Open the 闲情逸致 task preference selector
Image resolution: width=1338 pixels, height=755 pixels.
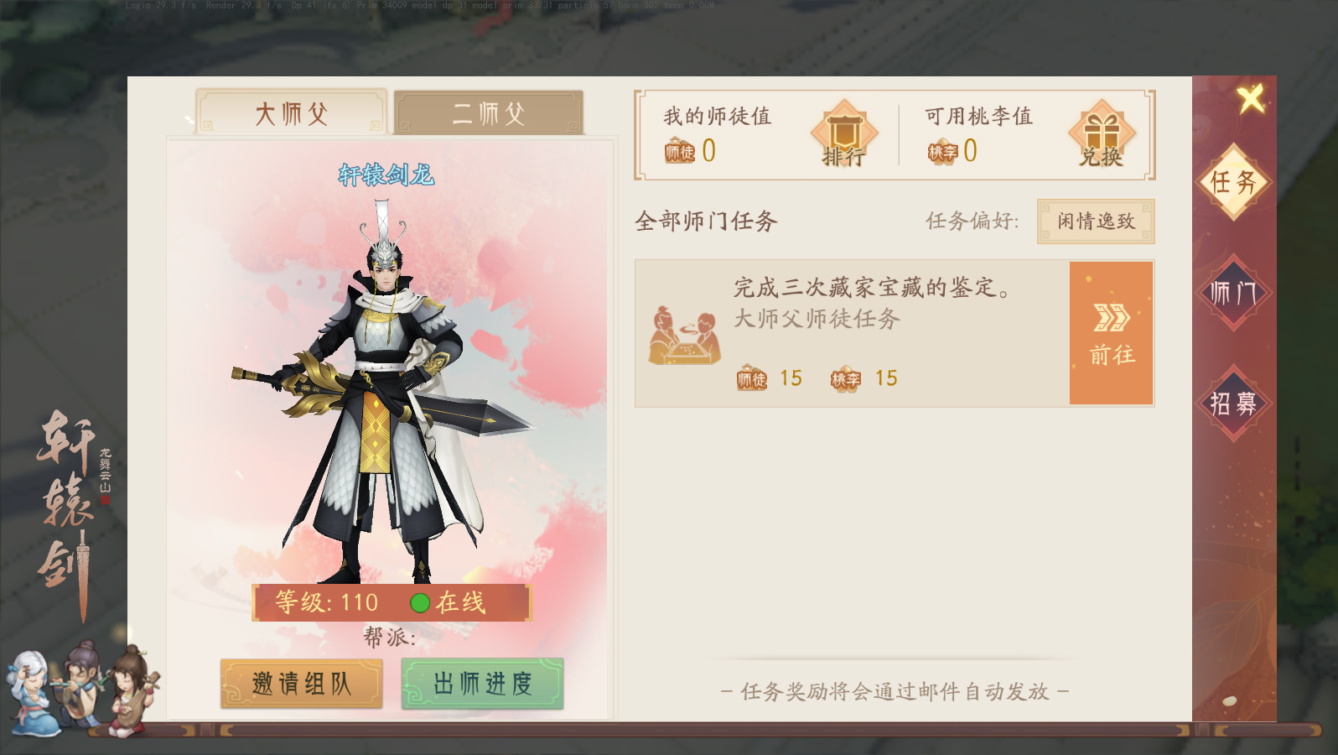1096,221
